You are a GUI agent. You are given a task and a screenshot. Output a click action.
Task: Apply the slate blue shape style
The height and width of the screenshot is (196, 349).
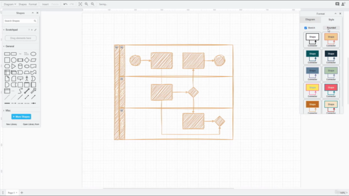click(x=312, y=73)
